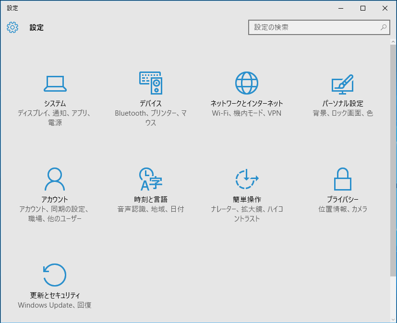Click the settings gear icon in header
Viewport: 397px width, 323px height.
pos(12,27)
